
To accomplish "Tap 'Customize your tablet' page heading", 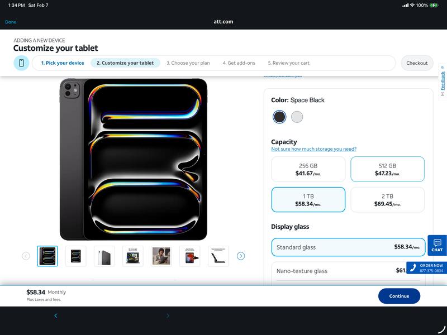I will click(55, 48).
